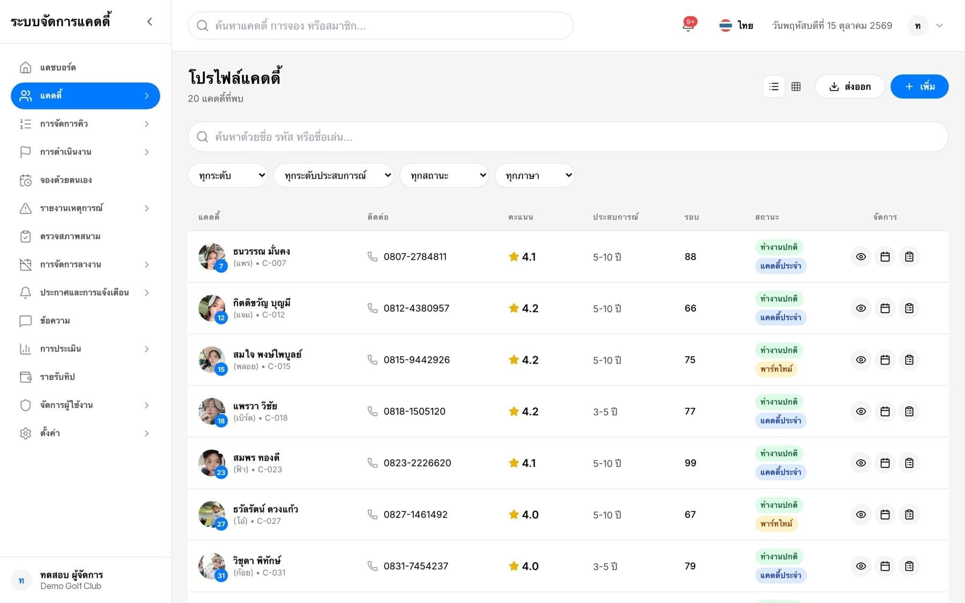Open จองด้วยตนเอง sidebar item
This screenshot has height=603, width=965.
click(85, 180)
